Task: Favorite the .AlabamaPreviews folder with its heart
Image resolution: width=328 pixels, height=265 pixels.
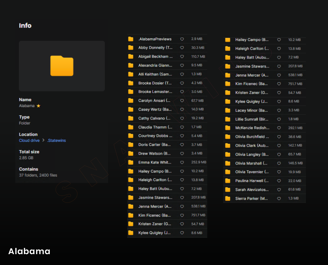Action: click(x=182, y=39)
